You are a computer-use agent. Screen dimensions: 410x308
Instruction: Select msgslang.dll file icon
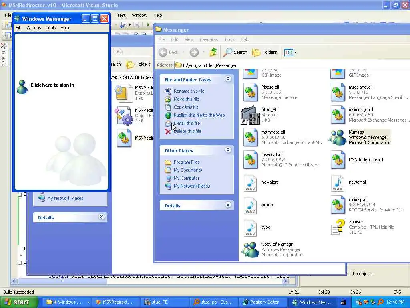pyautogui.click(x=338, y=92)
